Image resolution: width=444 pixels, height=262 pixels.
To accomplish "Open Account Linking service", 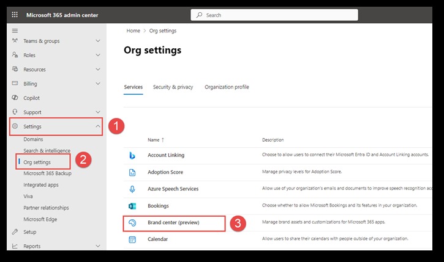I will pyautogui.click(x=166, y=155).
